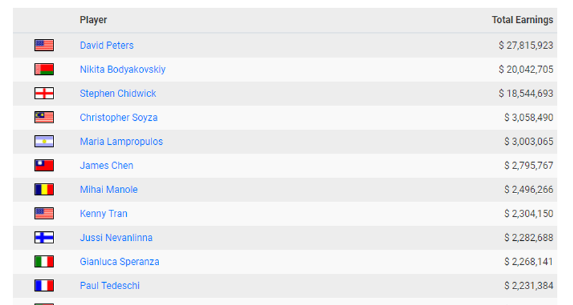Select the Kenny Tran link
This screenshot has height=305, width=573.
click(103, 213)
